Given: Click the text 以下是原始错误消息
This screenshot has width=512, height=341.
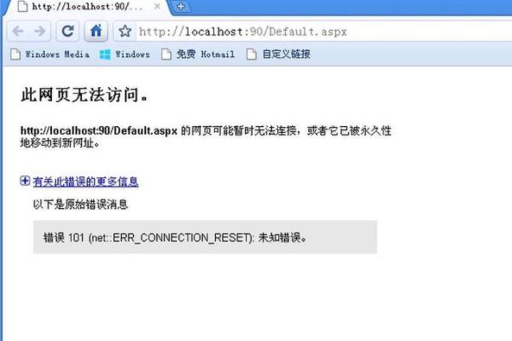Looking at the screenshot, I should tap(80, 205).
